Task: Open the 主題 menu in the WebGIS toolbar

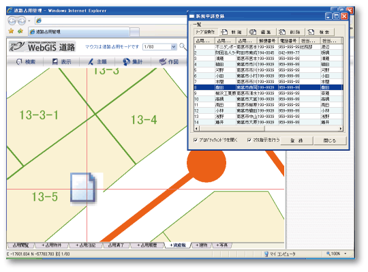Action: coord(97,62)
